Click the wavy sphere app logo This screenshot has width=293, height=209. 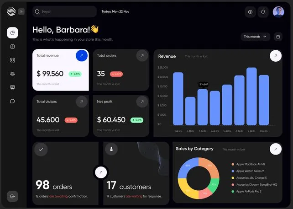pyautogui.click(x=11, y=11)
